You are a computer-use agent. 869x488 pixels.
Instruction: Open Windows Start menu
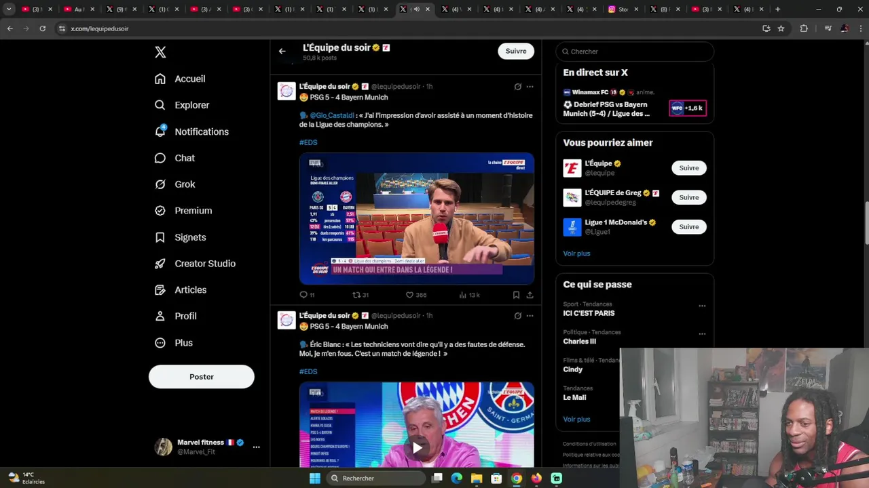click(x=314, y=479)
